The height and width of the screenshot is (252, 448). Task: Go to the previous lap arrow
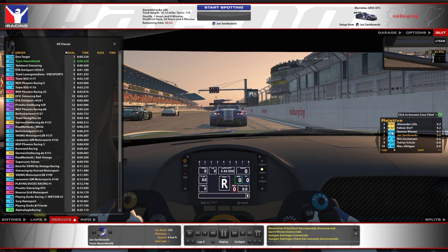[188, 241]
